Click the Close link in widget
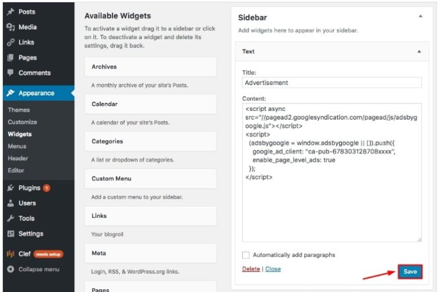Screen dimensions: 445x292 (x=273, y=269)
